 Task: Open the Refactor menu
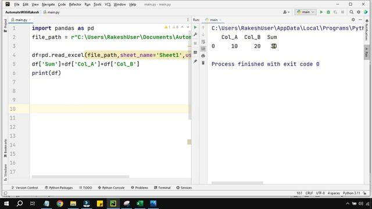tap(75, 5)
